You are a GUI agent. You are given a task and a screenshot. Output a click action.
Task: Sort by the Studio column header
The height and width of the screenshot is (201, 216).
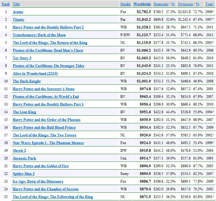[125, 4]
